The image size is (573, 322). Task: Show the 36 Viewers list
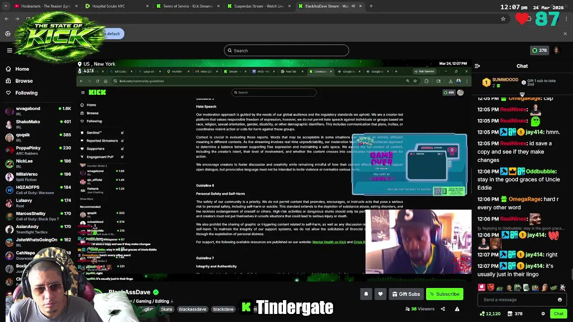(420, 309)
